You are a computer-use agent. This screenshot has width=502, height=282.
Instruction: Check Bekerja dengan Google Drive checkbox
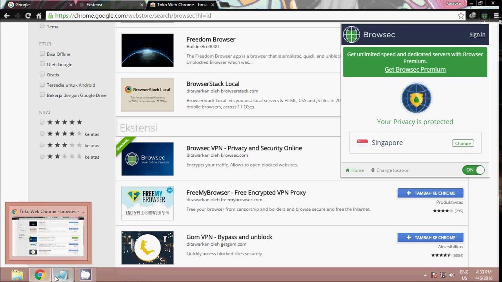point(42,95)
